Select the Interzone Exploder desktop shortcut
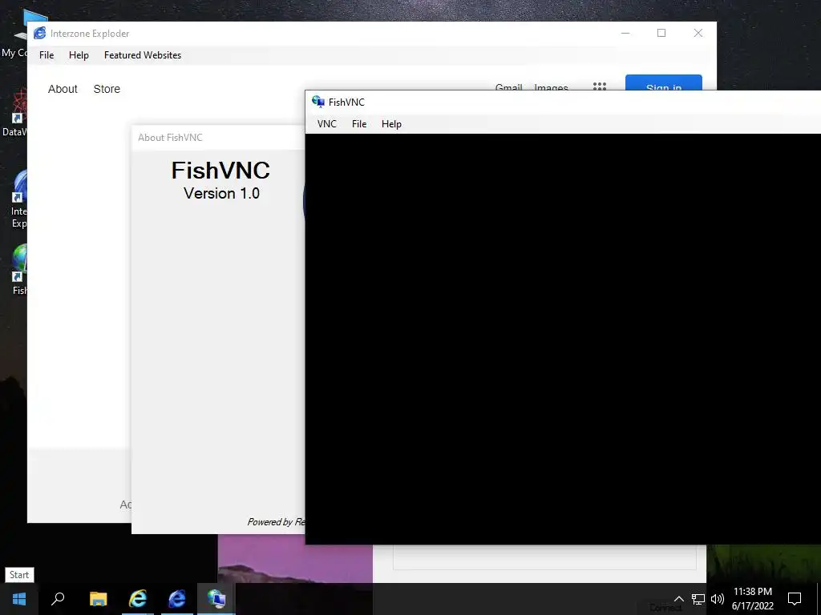821x615 pixels. coord(19,199)
